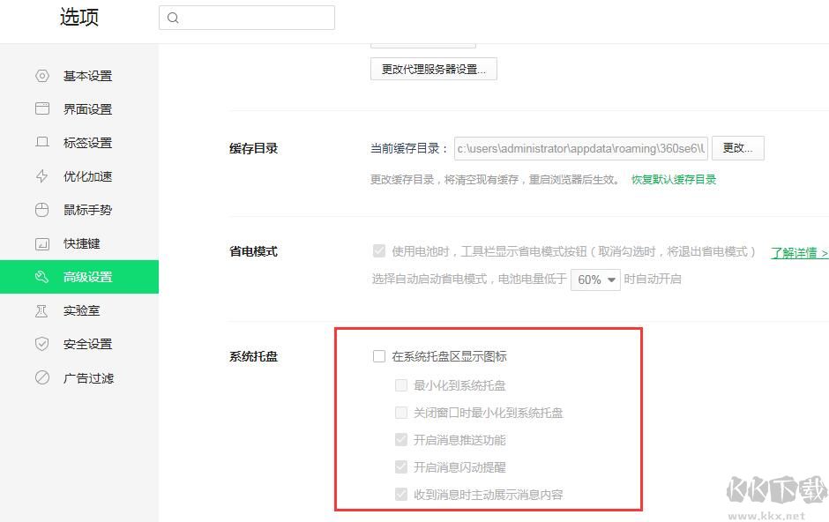Click the 更改代理服务器设置 button
This screenshot has height=522, width=829.
pos(433,68)
